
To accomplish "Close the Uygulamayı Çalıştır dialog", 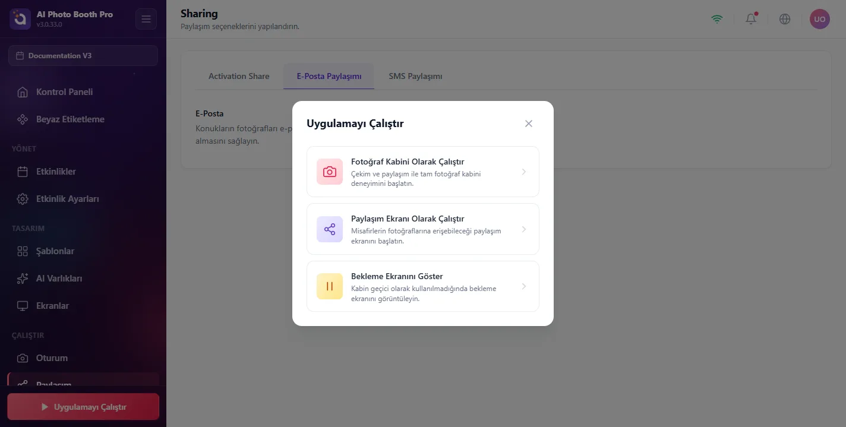I will coord(529,124).
